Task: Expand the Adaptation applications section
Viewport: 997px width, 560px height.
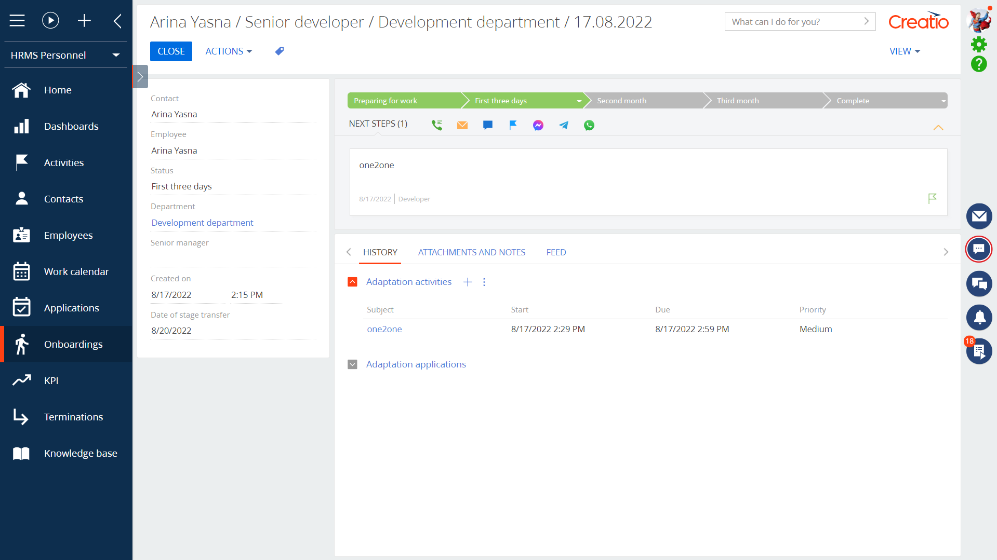Action: [352, 364]
